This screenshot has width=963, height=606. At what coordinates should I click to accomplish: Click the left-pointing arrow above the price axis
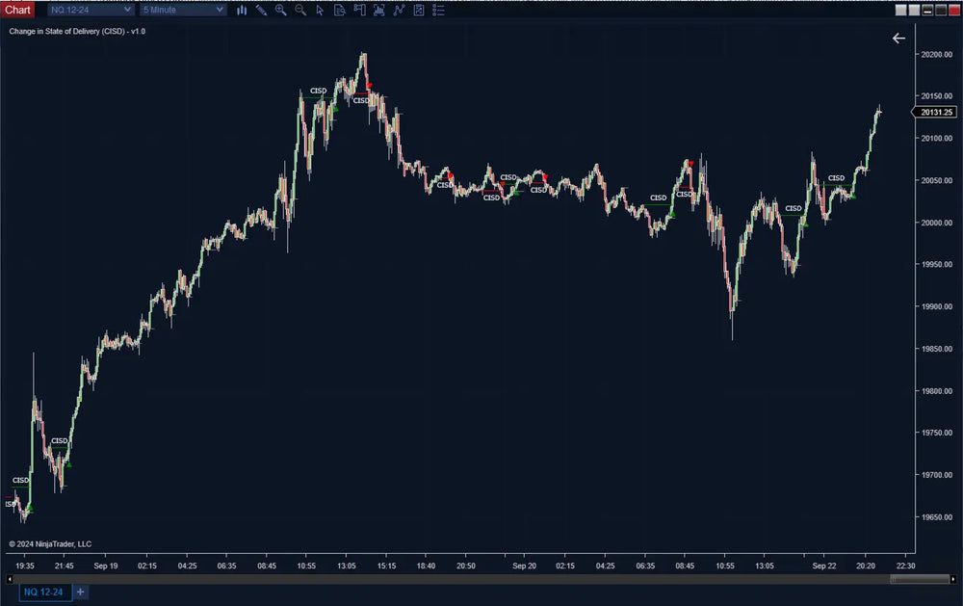[x=898, y=39]
